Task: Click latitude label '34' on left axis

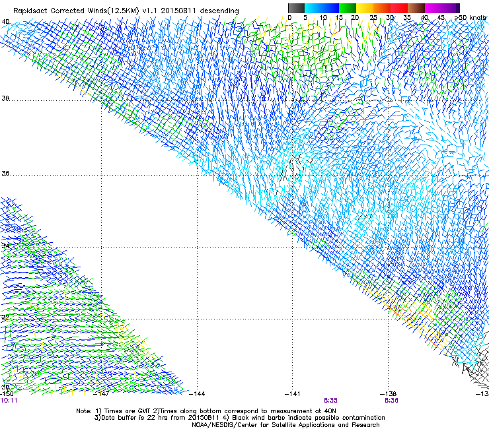Action: click(5, 246)
